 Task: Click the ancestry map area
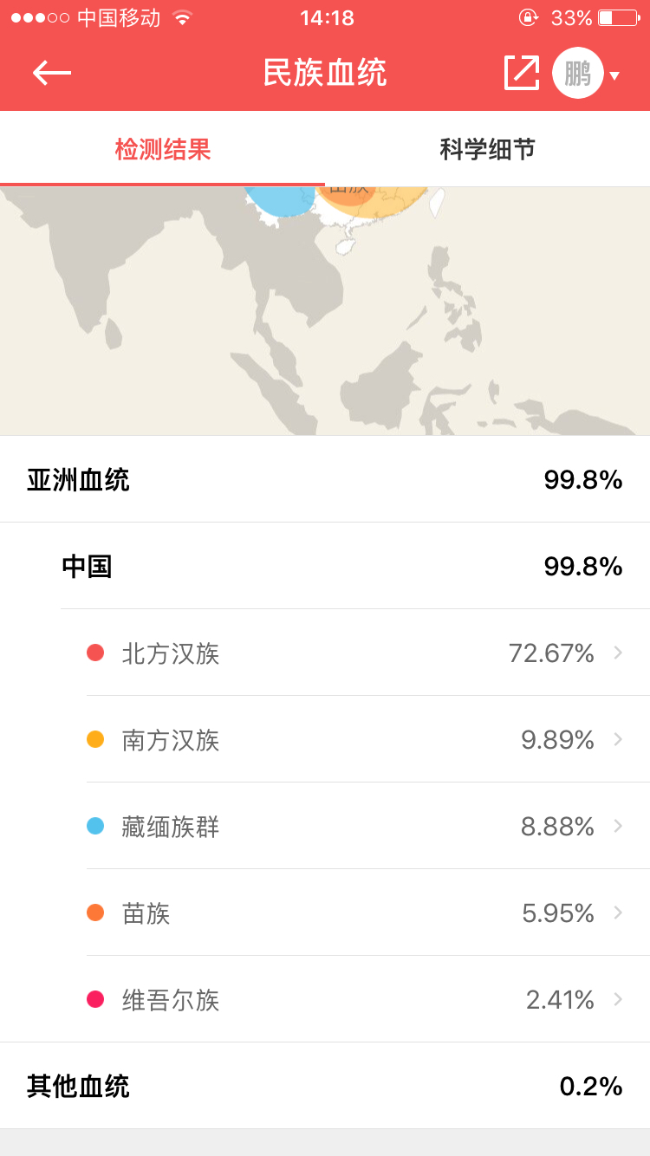[x=325, y=312]
